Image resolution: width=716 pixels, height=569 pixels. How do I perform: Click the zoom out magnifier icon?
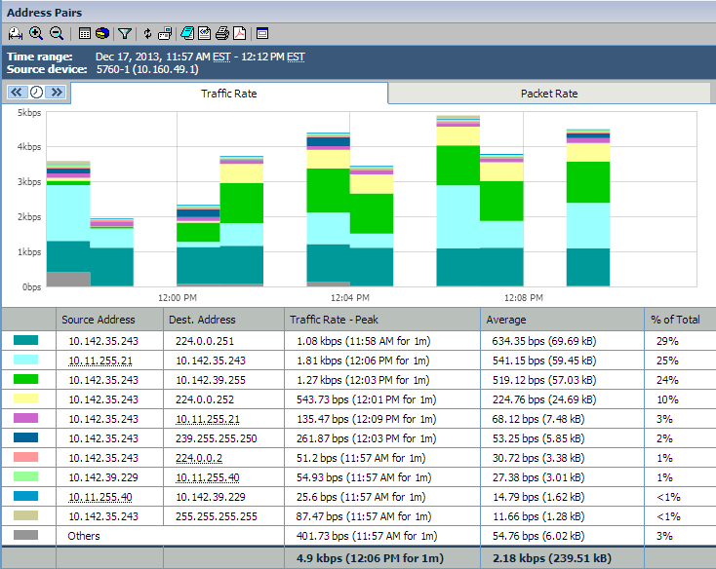pyautogui.click(x=56, y=33)
